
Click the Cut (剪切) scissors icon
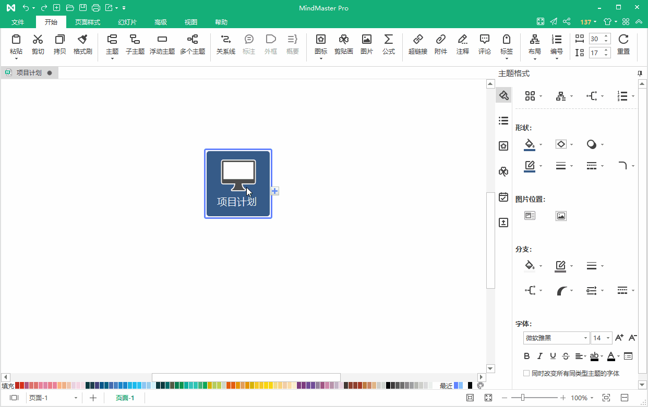pyautogui.click(x=38, y=39)
